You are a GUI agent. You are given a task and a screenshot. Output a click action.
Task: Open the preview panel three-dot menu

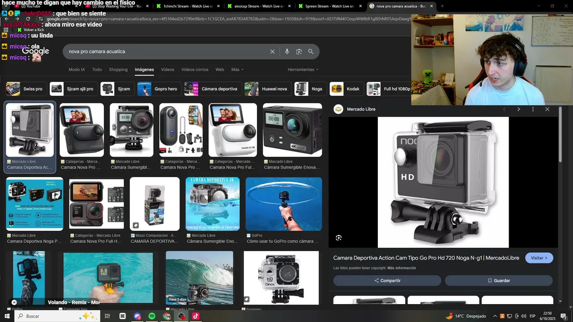pos(533,109)
